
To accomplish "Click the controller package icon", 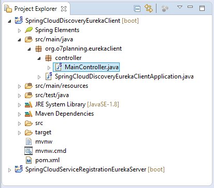I will (48, 58).
